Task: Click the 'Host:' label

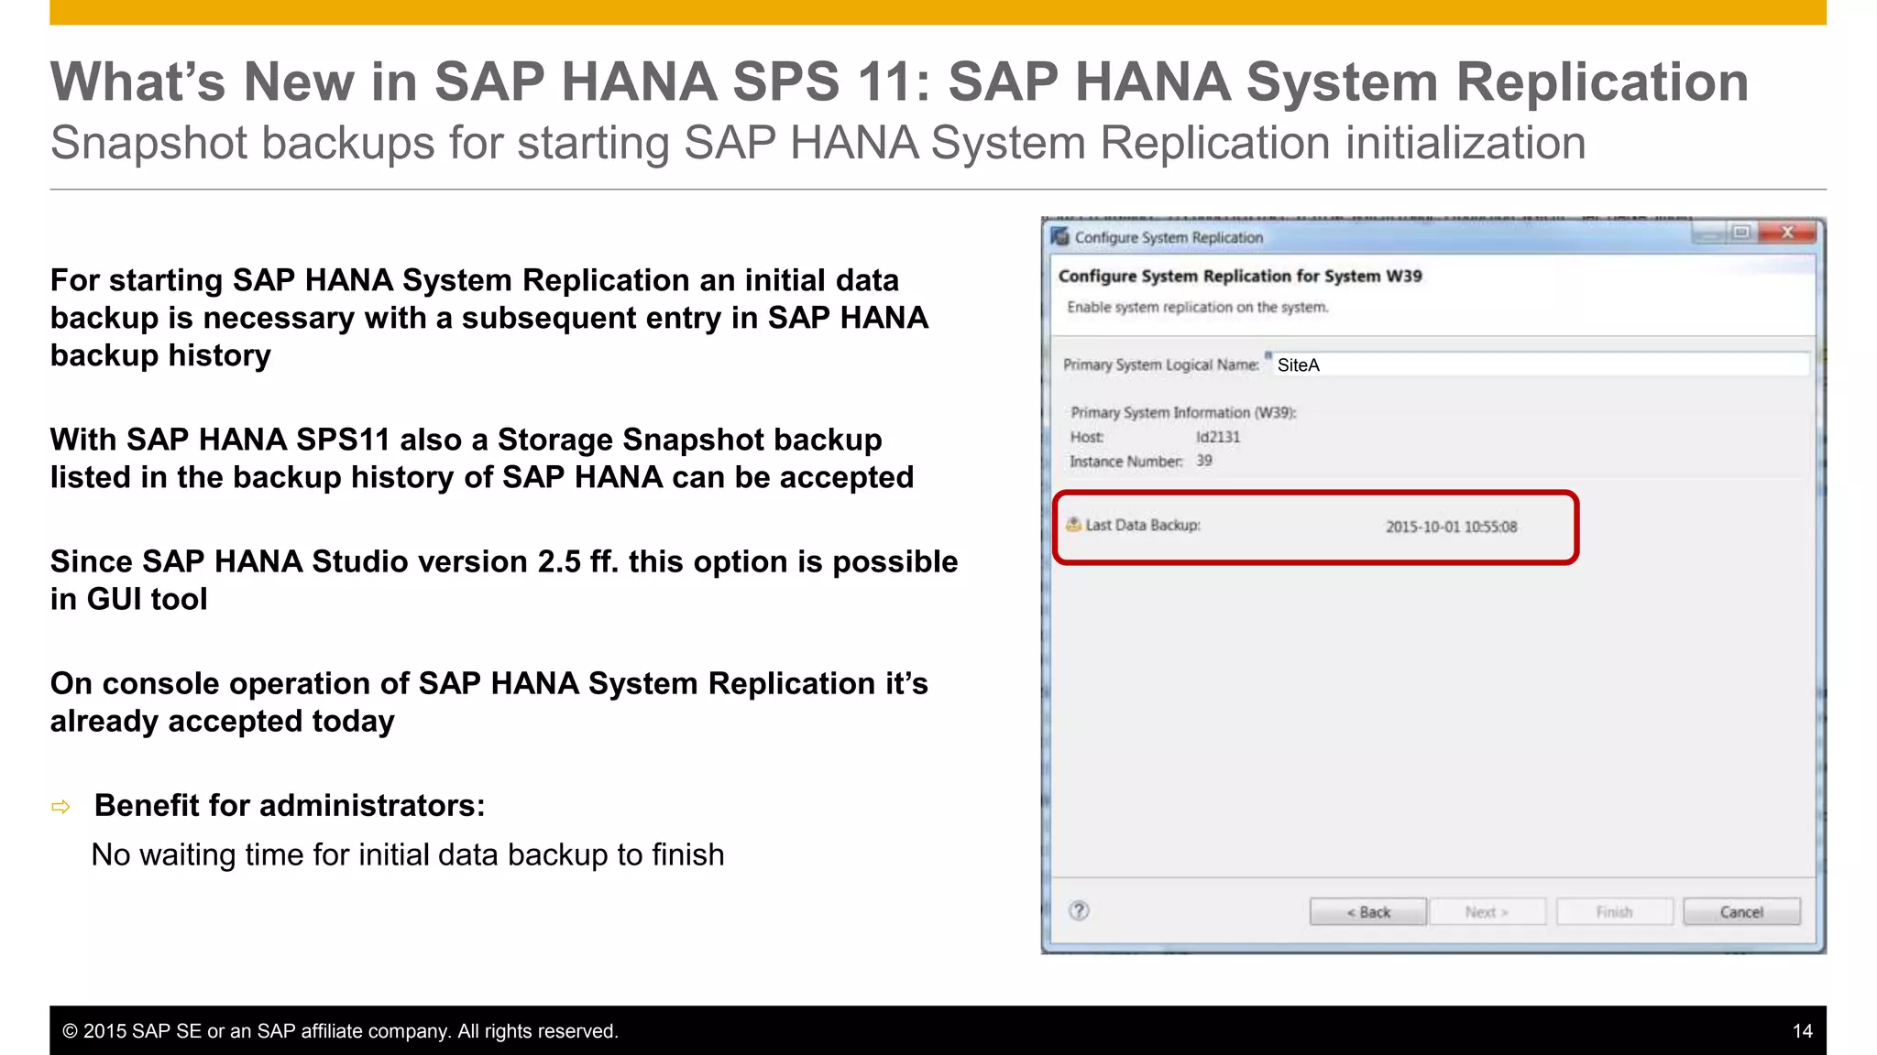Action: pyautogui.click(x=1087, y=437)
